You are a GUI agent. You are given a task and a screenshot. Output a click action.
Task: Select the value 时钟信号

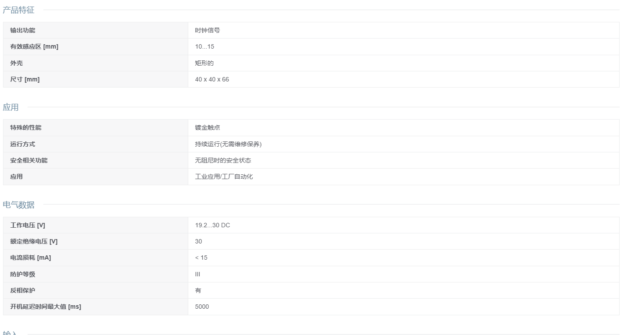pyautogui.click(x=208, y=30)
